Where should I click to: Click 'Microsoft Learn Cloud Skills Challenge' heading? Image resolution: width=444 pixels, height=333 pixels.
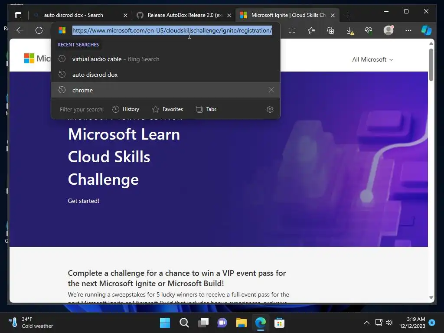(x=124, y=157)
